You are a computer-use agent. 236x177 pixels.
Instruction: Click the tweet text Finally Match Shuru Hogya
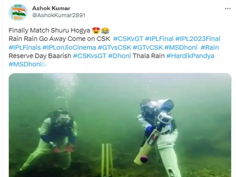click(x=49, y=31)
